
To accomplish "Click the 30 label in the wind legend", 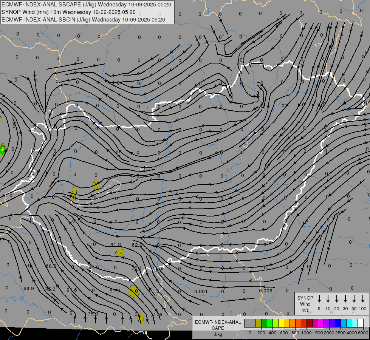I will click(345, 309).
